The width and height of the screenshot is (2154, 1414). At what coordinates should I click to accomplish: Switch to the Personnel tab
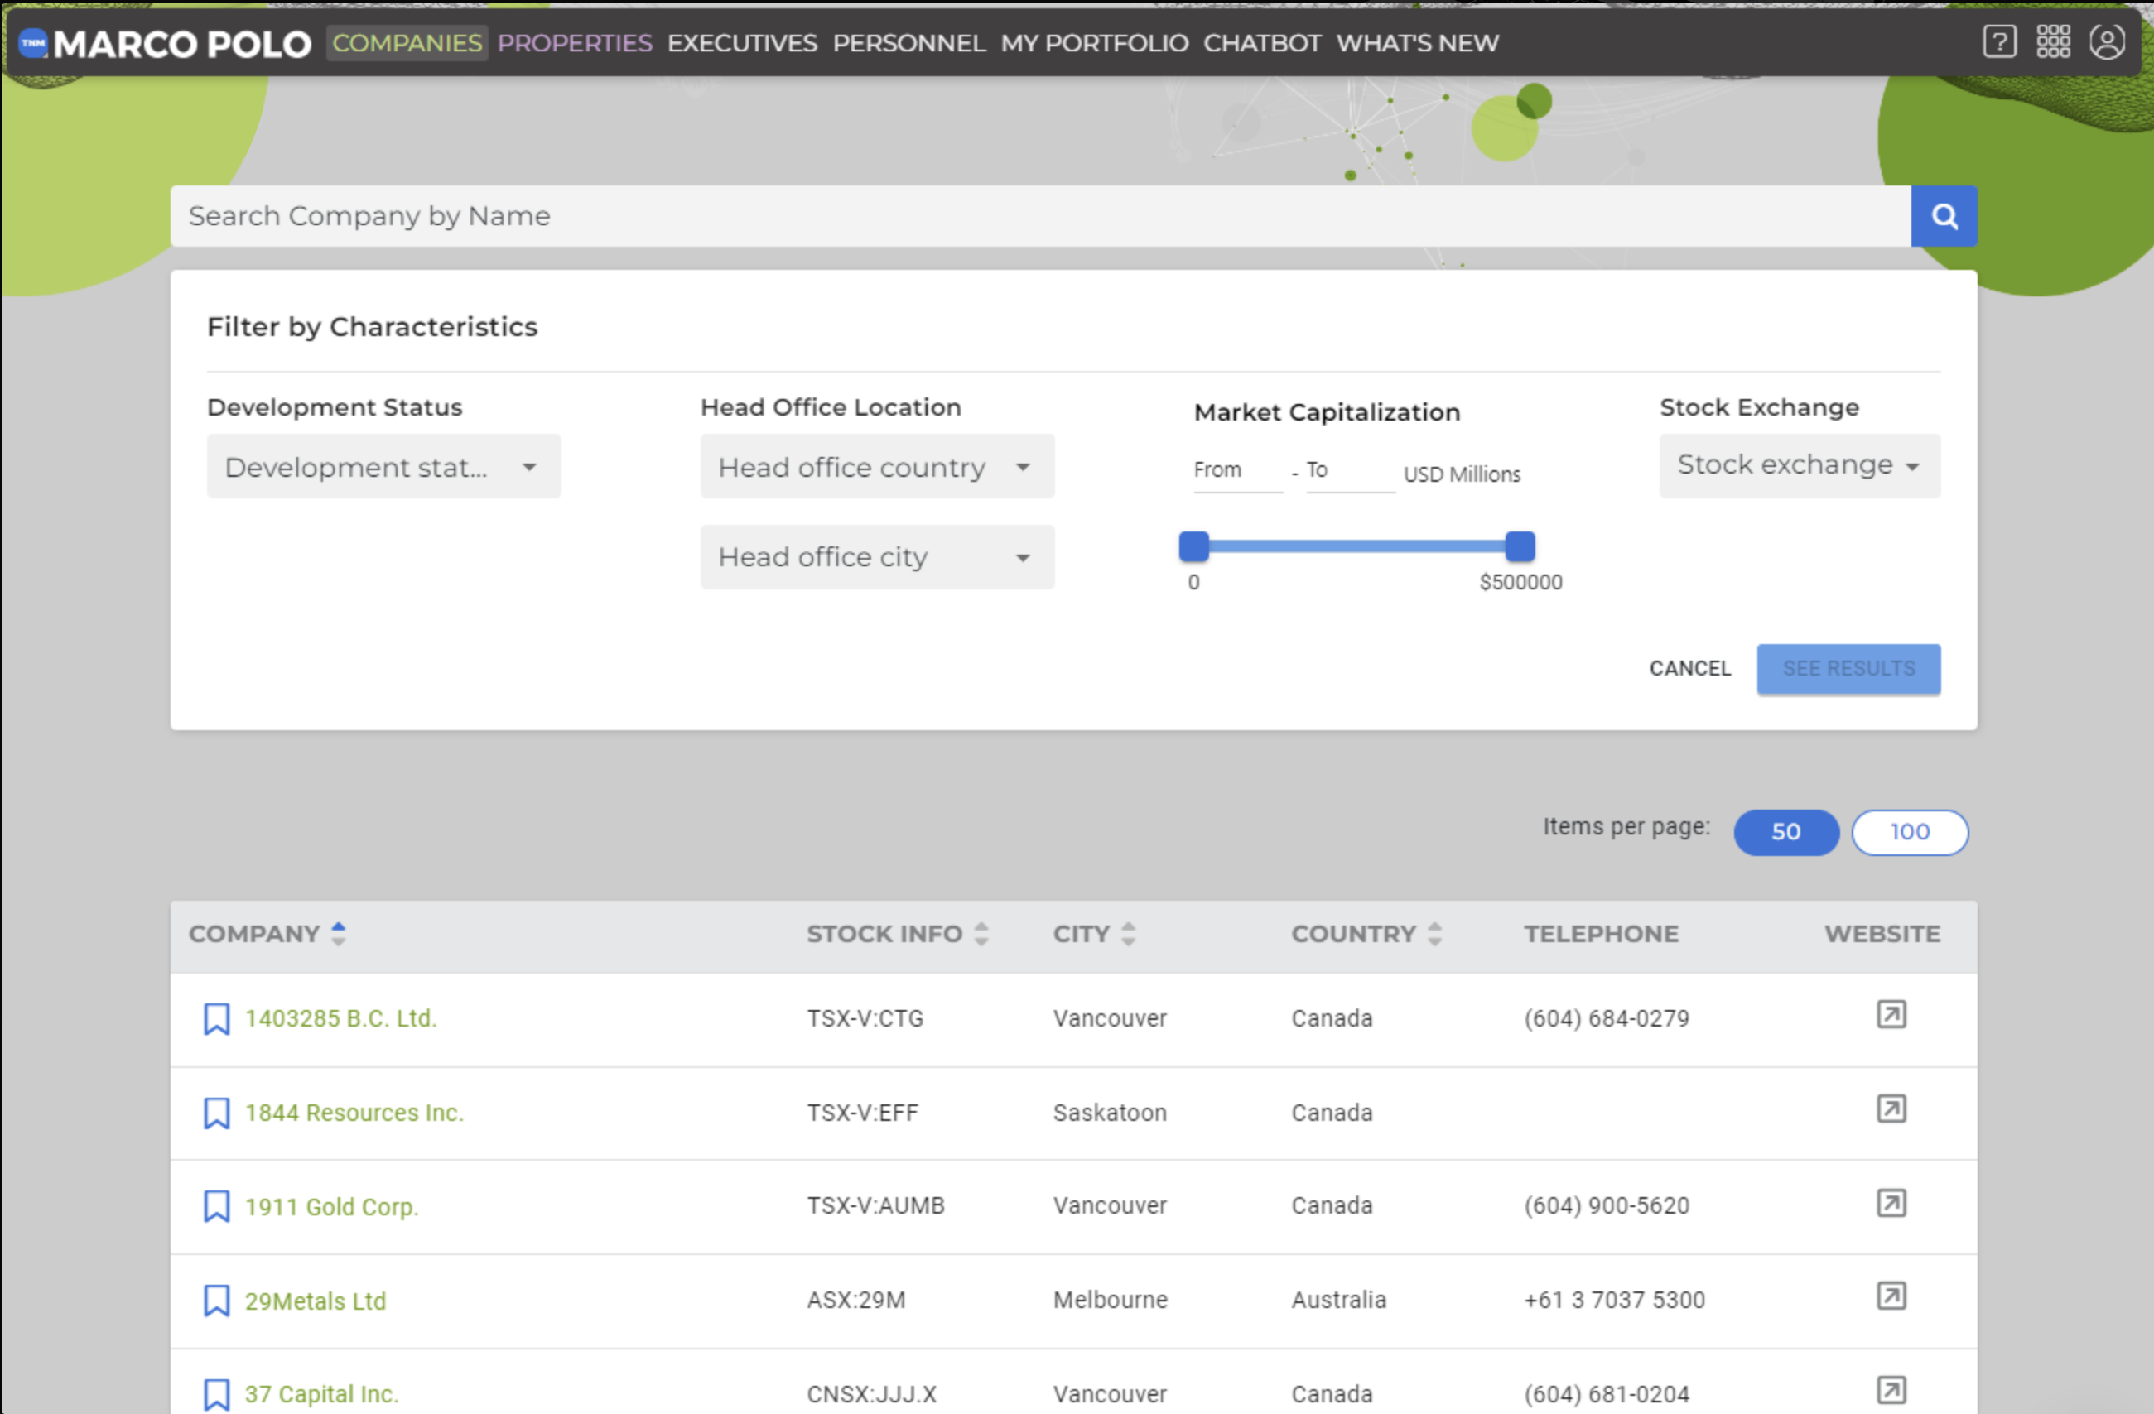[x=908, y=42]
